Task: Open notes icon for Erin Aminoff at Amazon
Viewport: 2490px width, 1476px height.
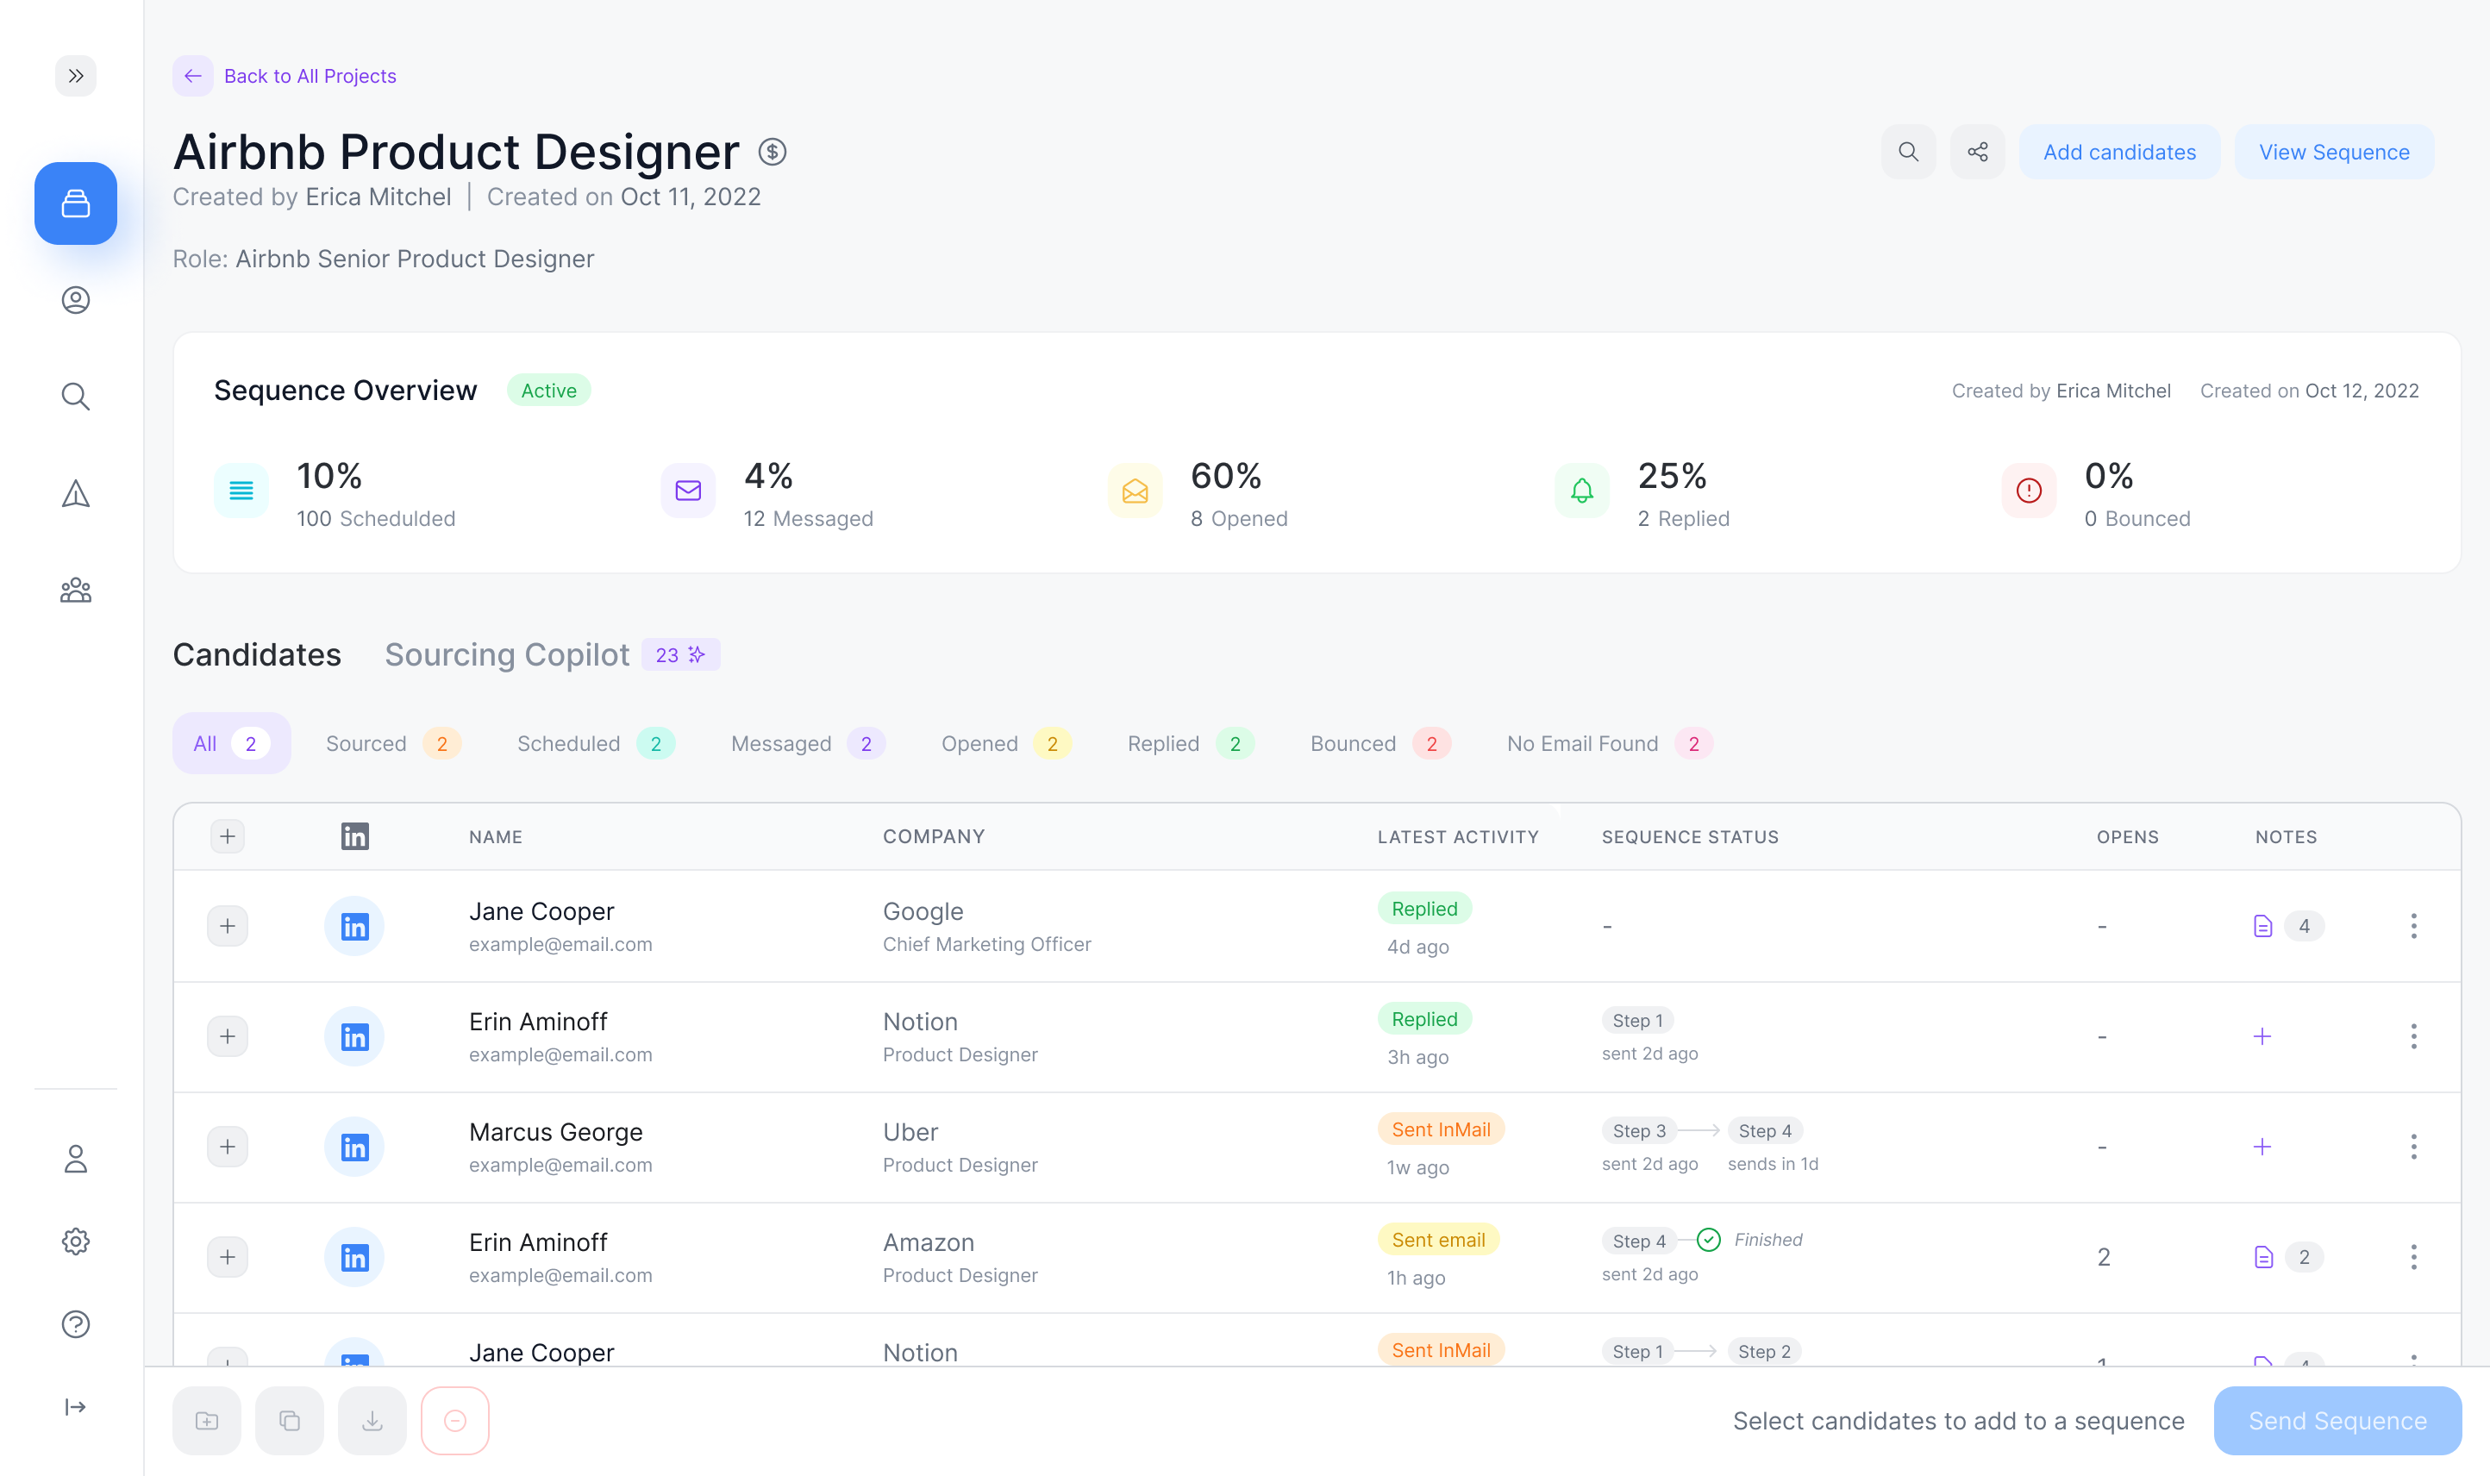Action: click(2263, 1257)
